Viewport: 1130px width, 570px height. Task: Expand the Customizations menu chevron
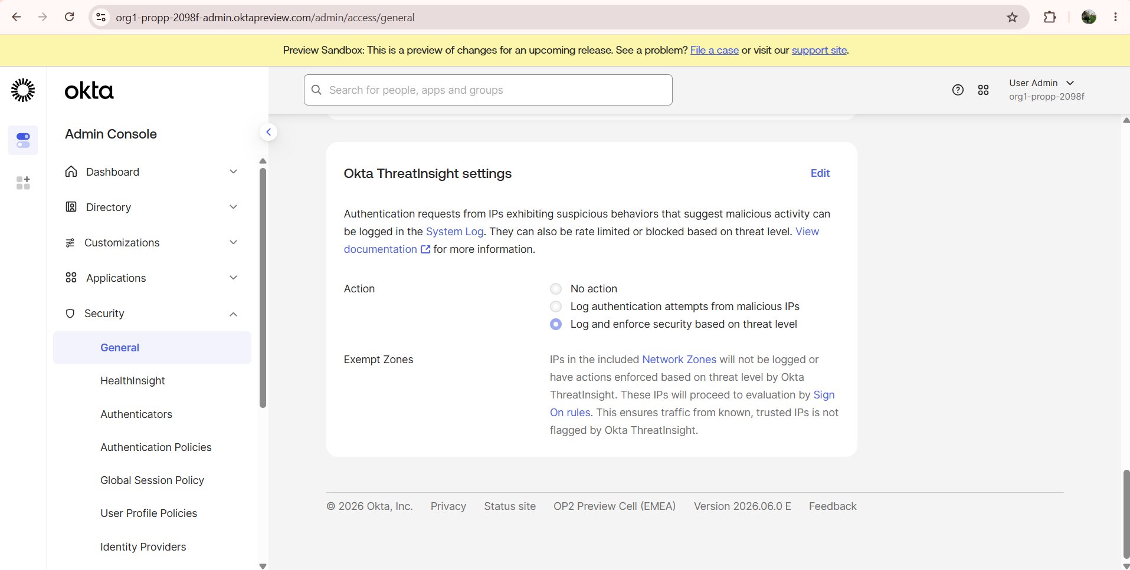[x=233, y=242]
